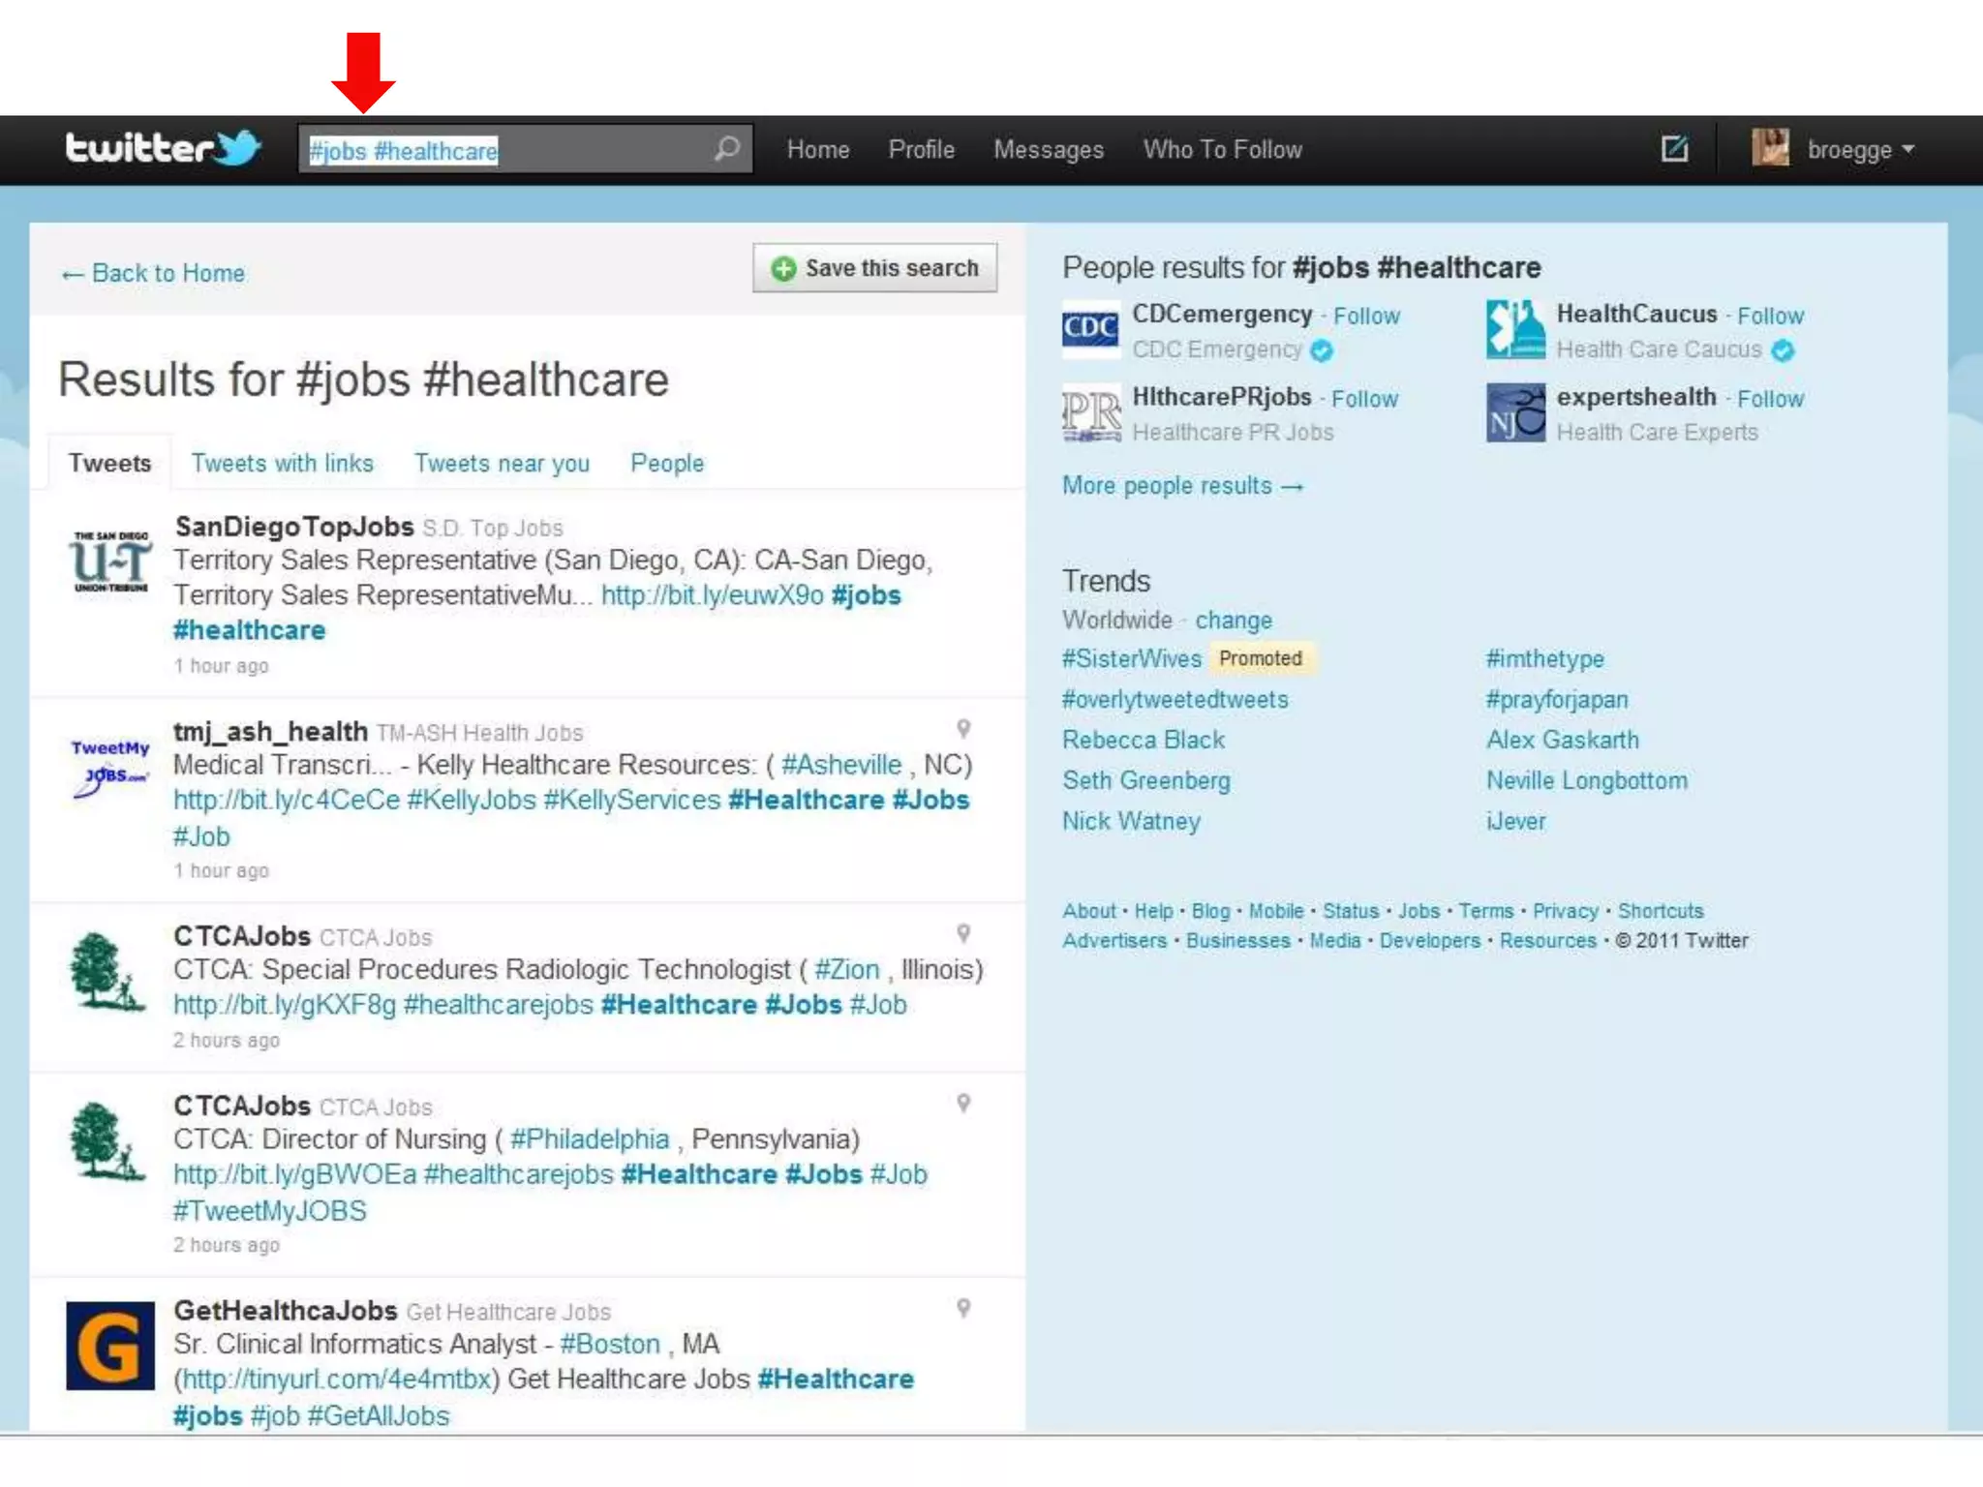Click the Twitter logo
This screenshot has height=1487, width=1983.
(x=163, y=149)
